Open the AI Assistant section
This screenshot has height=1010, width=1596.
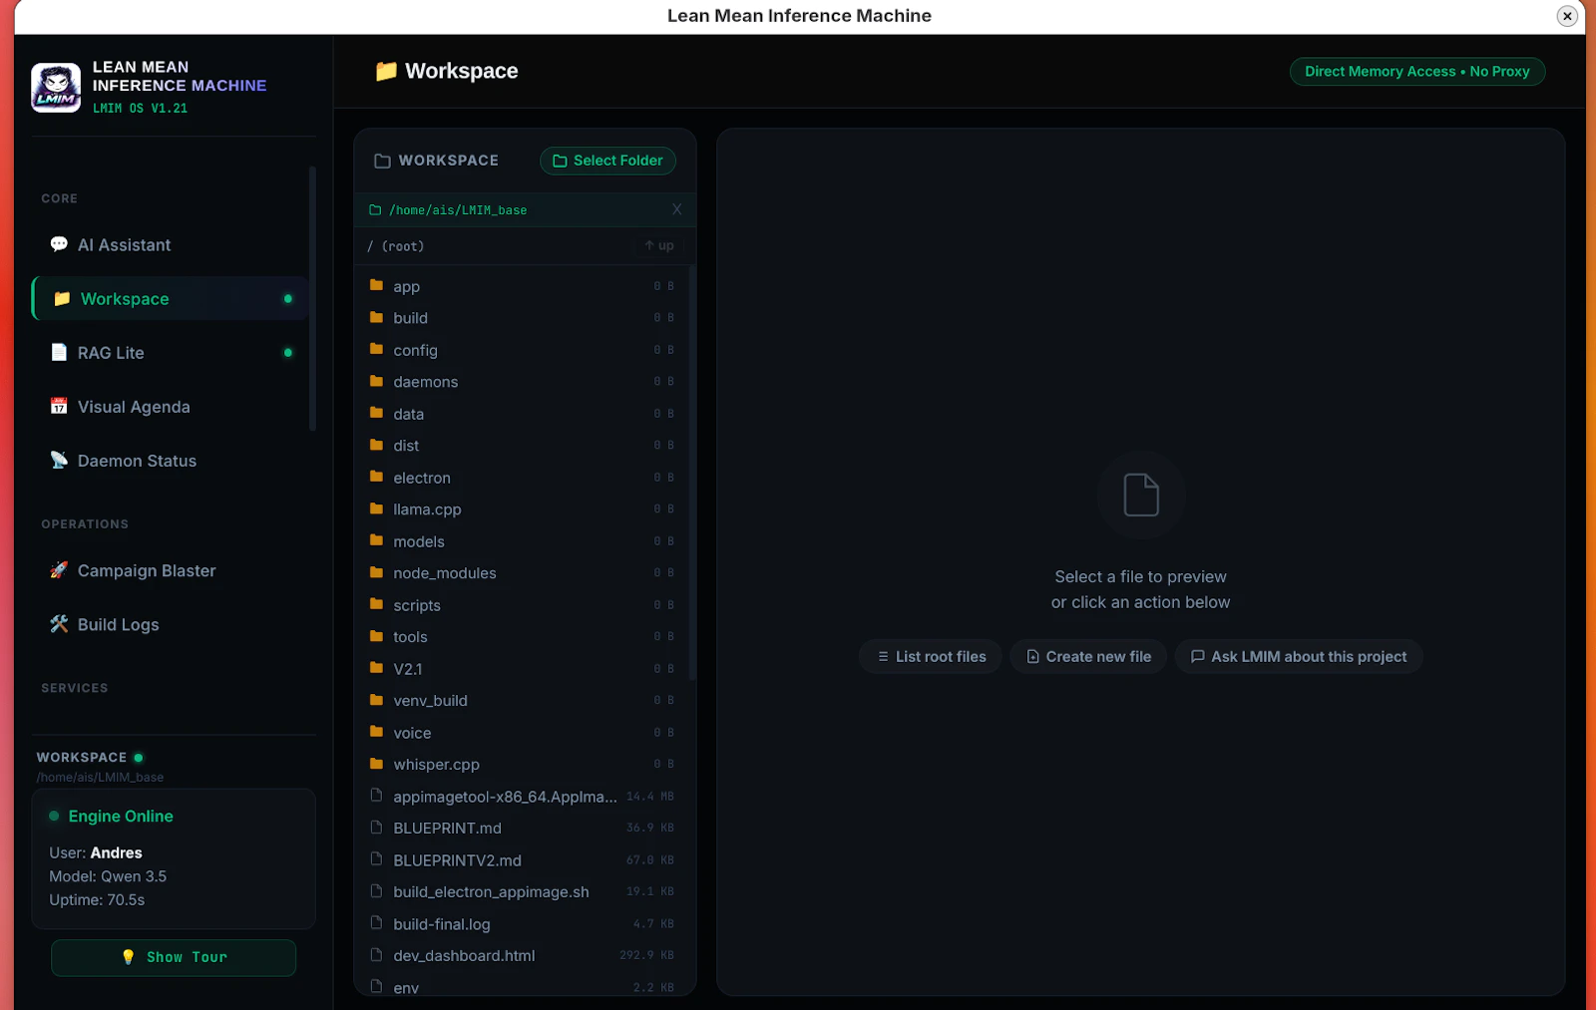[x=170, y=244]
